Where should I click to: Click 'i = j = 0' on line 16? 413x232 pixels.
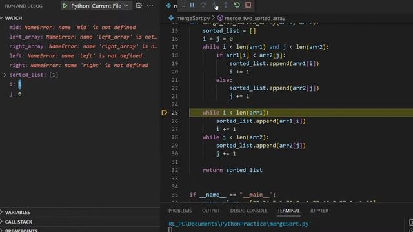coord(217,39)
